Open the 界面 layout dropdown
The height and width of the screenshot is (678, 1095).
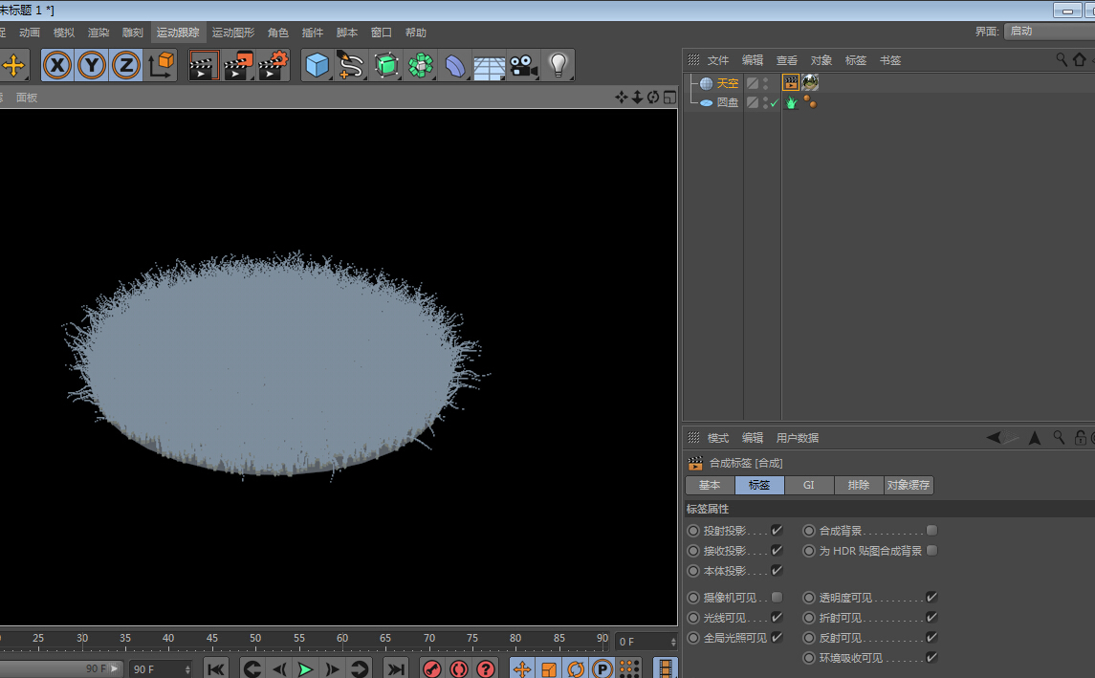(1049, 31)
